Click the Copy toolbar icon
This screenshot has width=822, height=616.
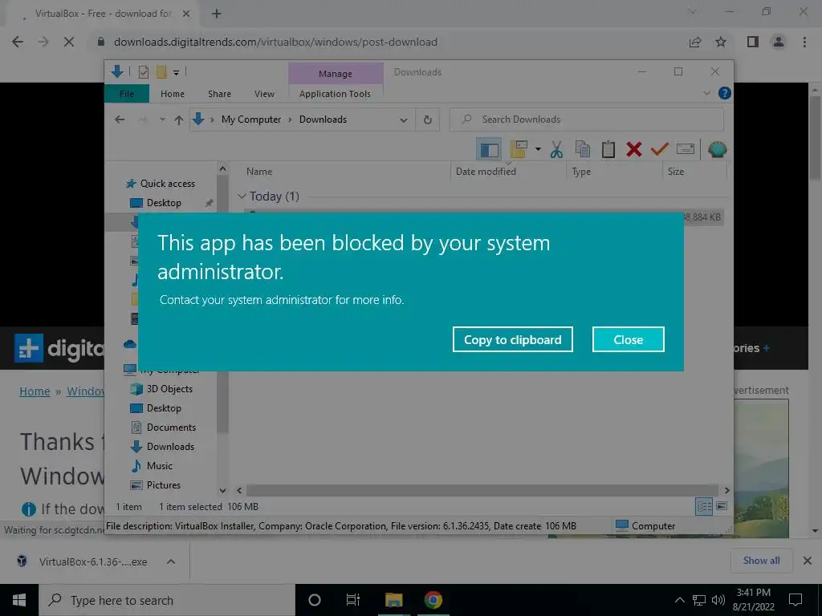pos(583,150)
